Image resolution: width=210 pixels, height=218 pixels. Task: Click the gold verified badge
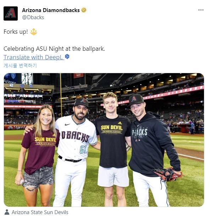[x=84, y=10]
